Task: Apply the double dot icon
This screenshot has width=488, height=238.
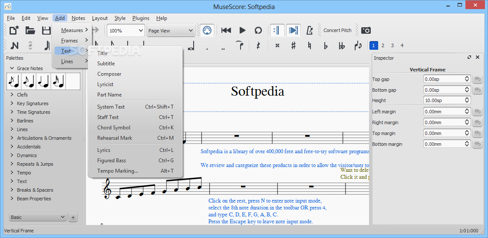Action: (x=223, y=48)
